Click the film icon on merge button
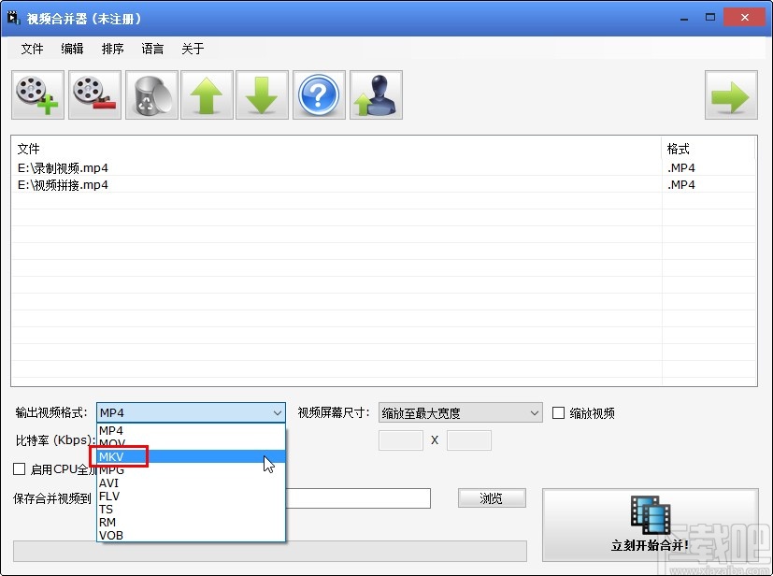The width and height of the screenshot is (773, 576). click(x=651, y=515)
